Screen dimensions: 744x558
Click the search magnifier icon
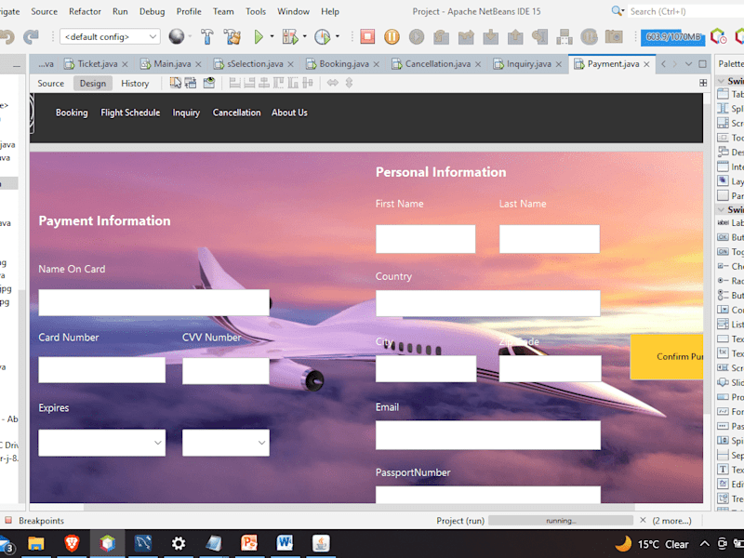click(x=617, y=11)
